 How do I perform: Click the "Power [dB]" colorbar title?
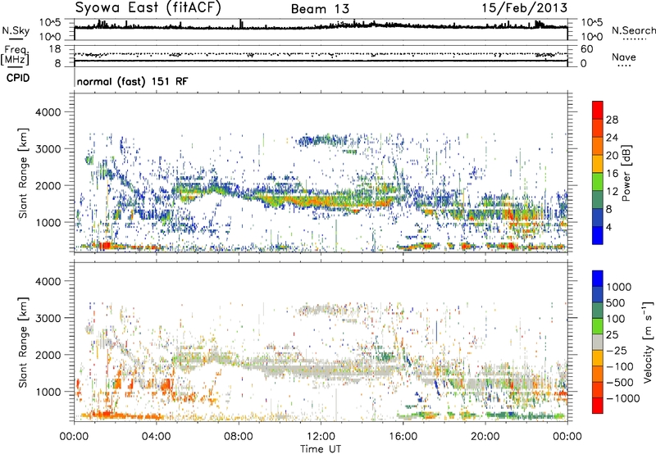[x=626, y=173]
